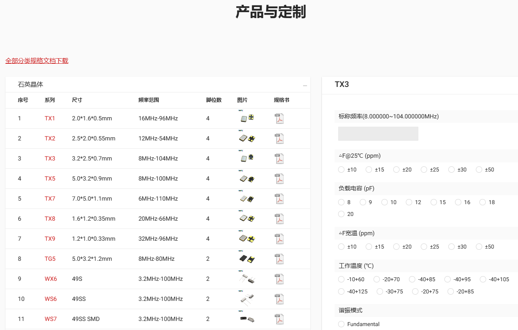
Task: Select -40+125 working temperature
Action: coord(341,291)
